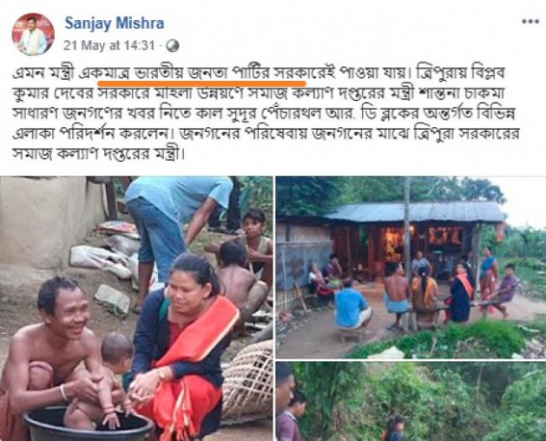The width and height of the screenshot is (546, 441).
Task: Click the smiling shirtless man in left photo
Action: 50,351
